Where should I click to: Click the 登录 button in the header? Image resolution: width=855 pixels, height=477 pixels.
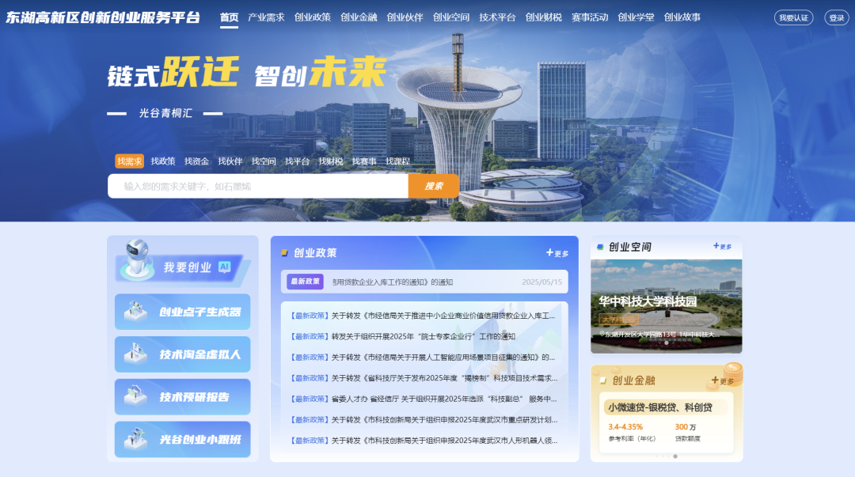836,17
